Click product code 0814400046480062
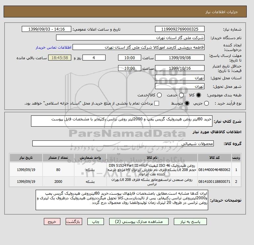This screenshot has height=245, width=254. point(214,170)
